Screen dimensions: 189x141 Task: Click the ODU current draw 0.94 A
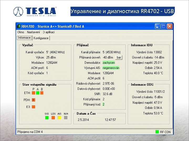point(158,108)
